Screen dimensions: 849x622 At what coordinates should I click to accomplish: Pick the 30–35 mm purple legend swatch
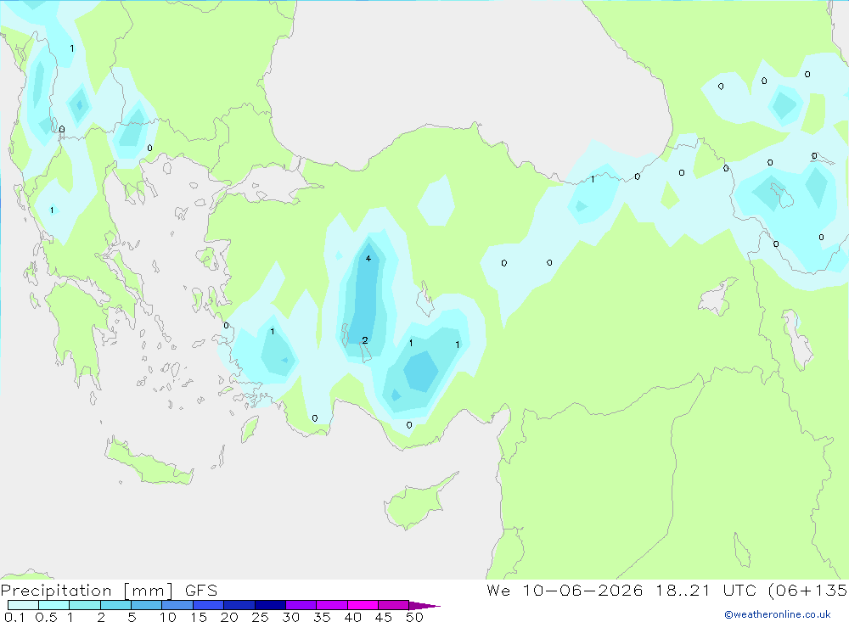[301, 605]
